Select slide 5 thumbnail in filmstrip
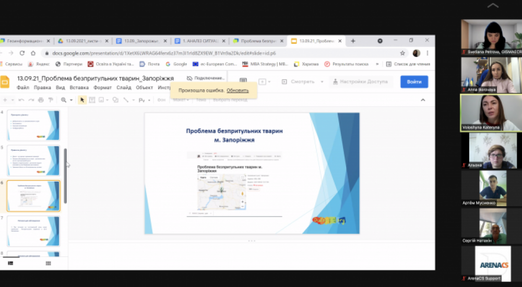 (33, 161)
